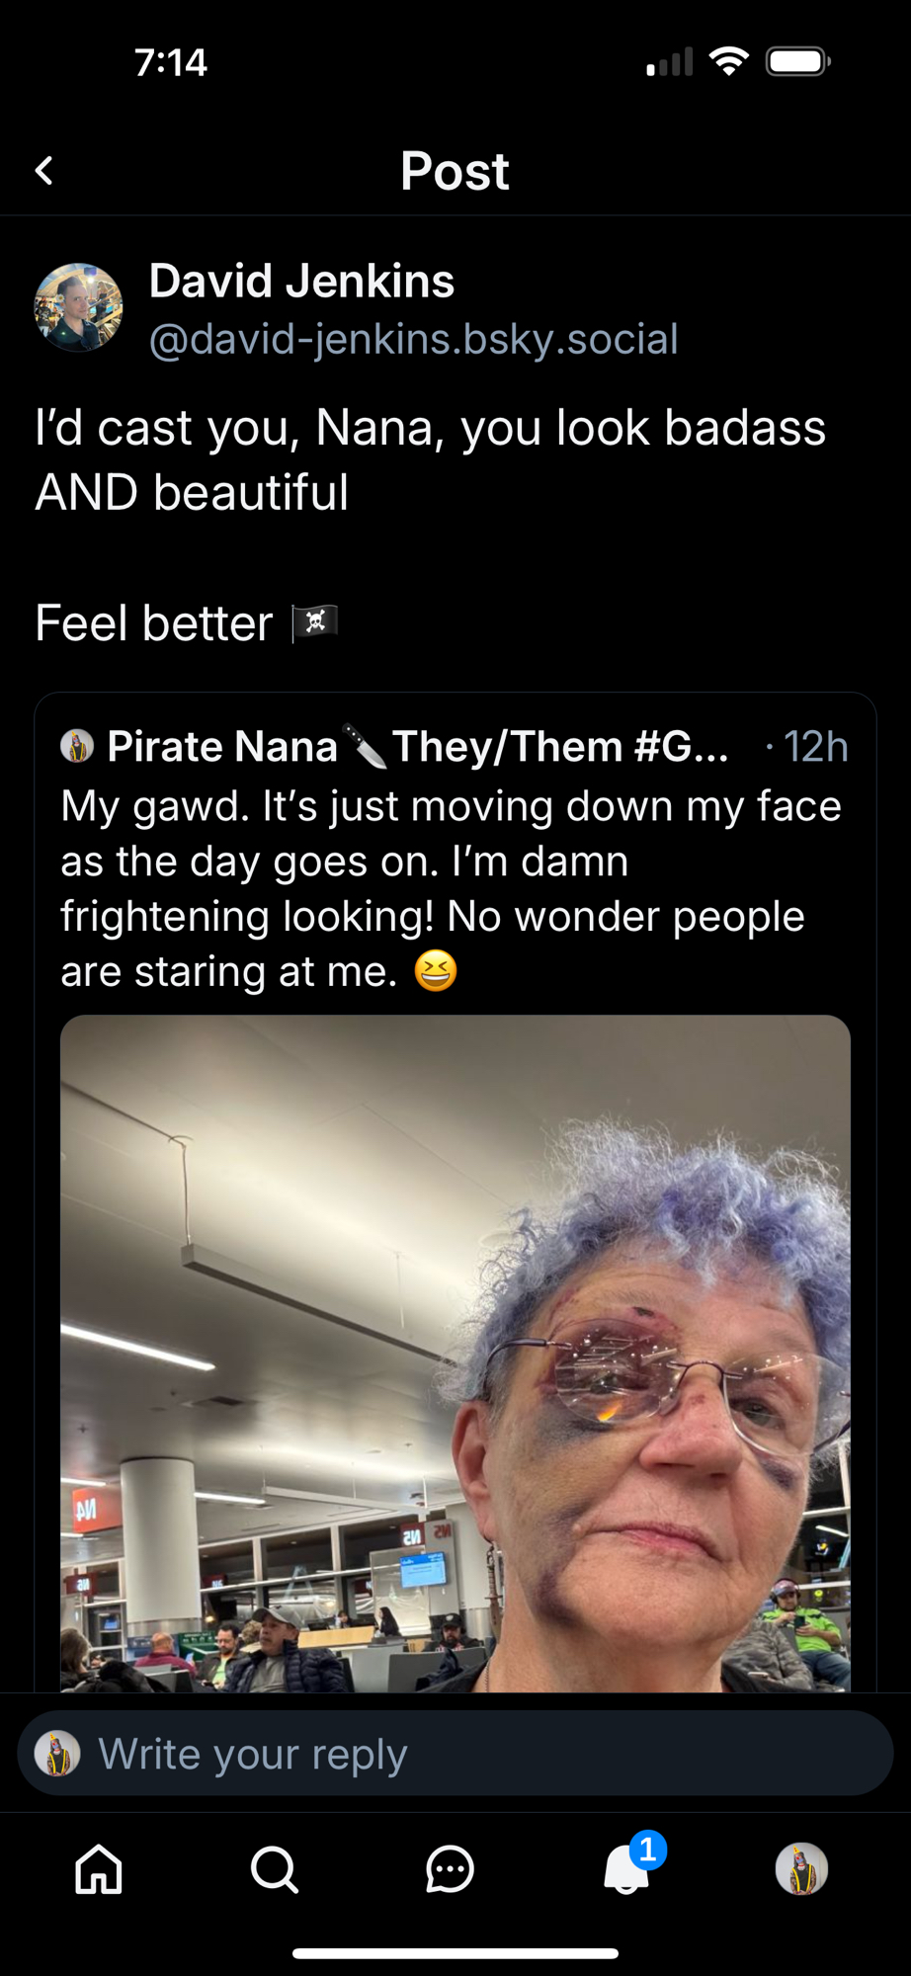Open my profile from bottom bar
The width and height of the screenshot is (911, 1976).
[801, 1869]
